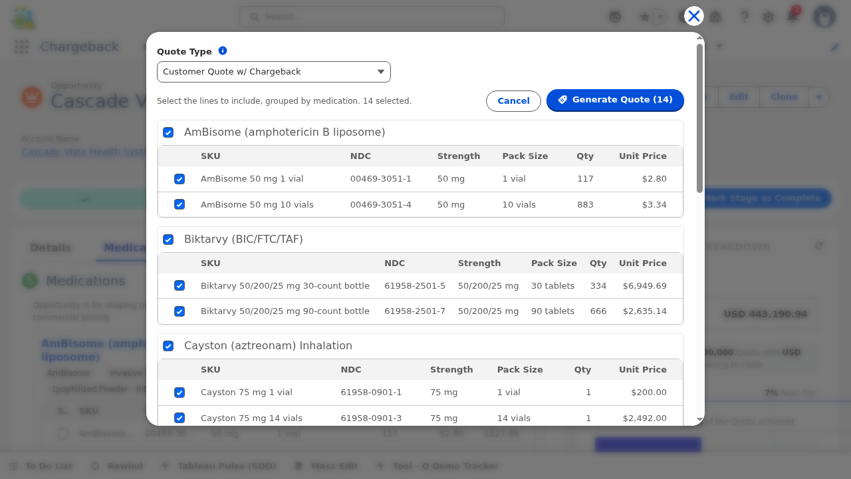The image size is (851, 479).
Task: Click the quota attainment progress bar
Action: 648,444
